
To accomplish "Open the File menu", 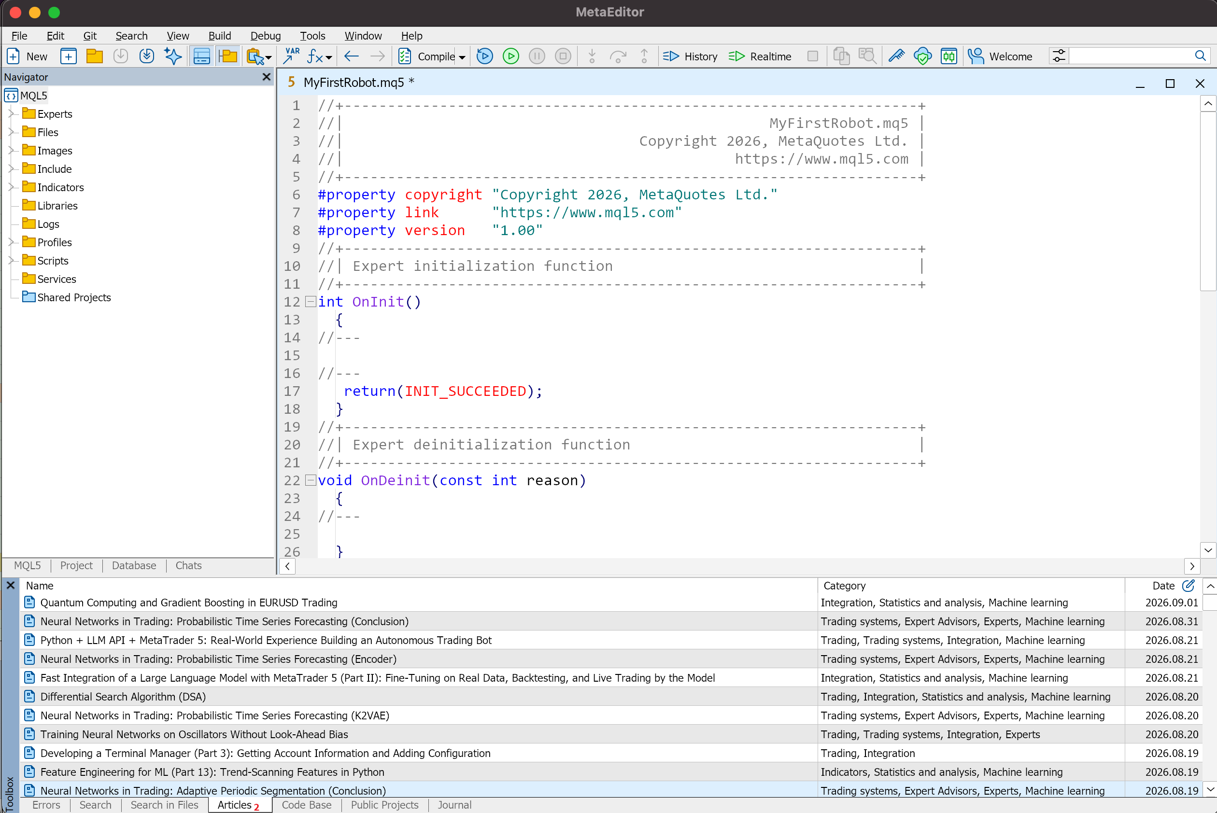I will pyautogui.click(x=19, y=36).
